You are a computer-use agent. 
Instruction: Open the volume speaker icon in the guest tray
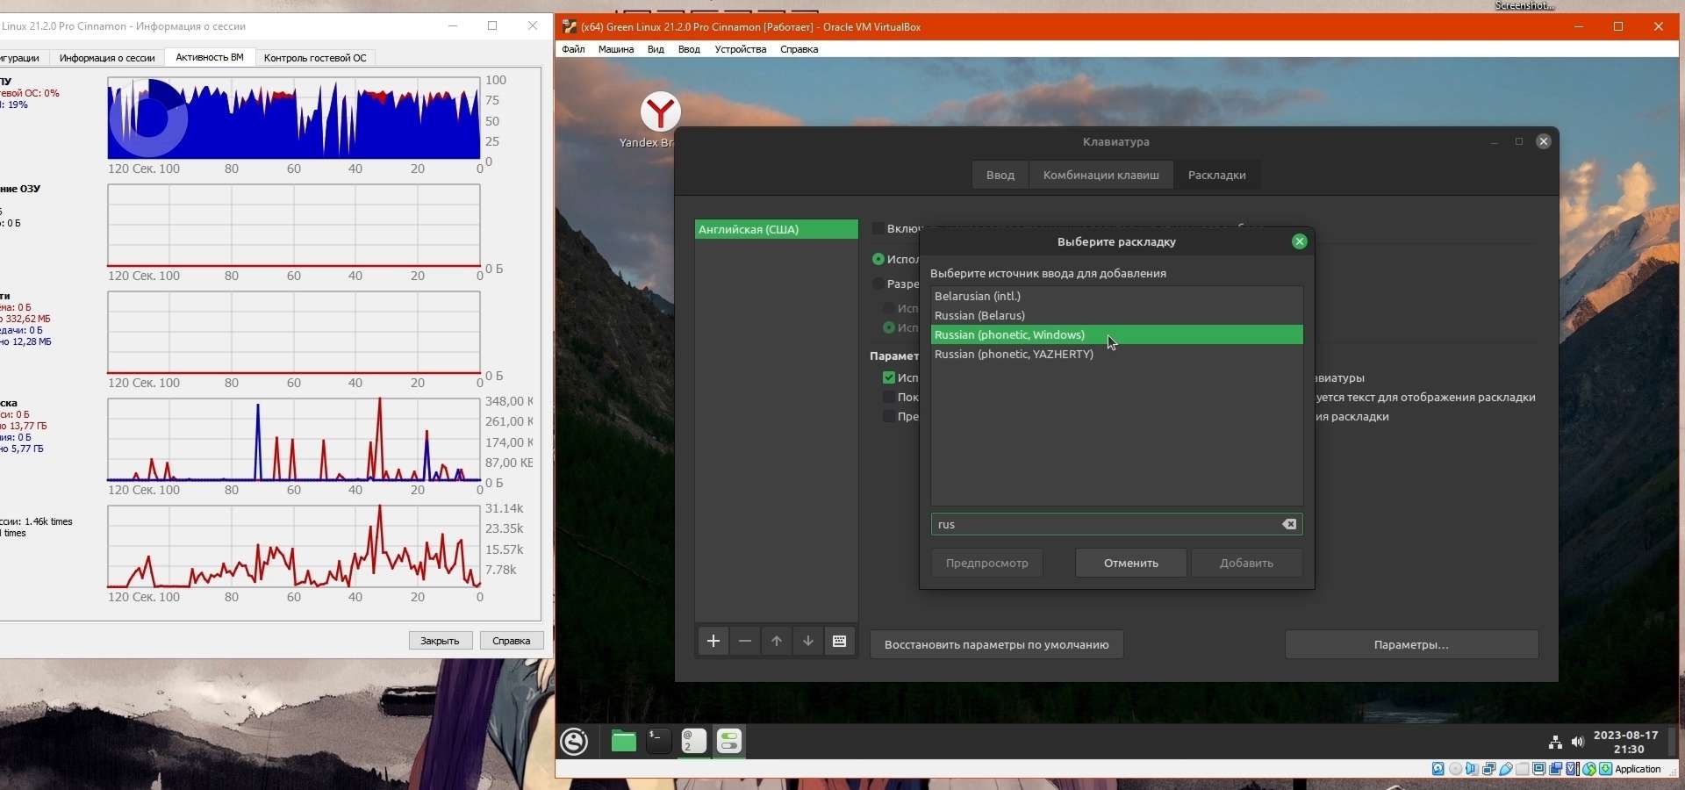[1578, 743]
